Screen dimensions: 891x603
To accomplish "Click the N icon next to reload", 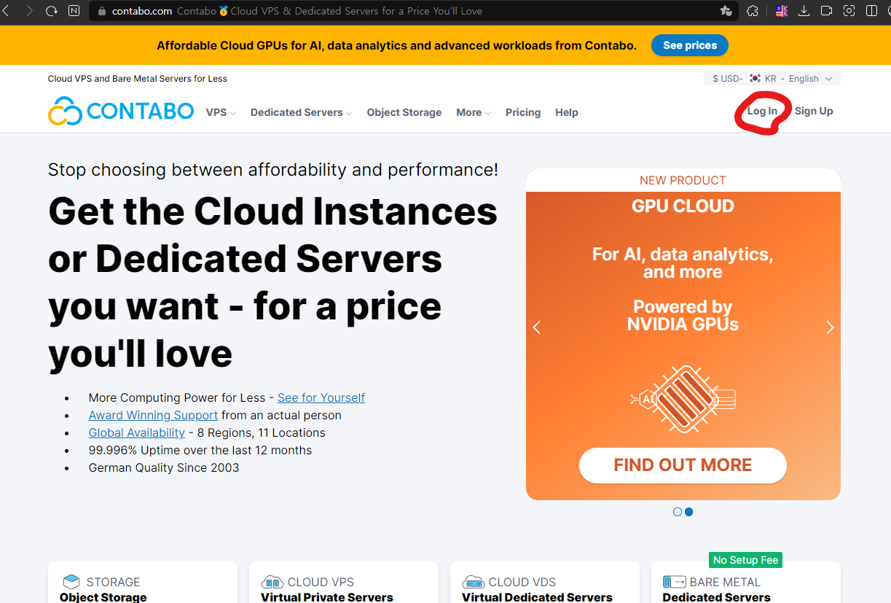I will (74, 11).
